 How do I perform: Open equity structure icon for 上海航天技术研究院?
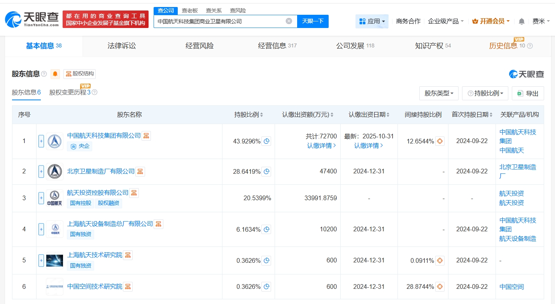pos(128,255)
